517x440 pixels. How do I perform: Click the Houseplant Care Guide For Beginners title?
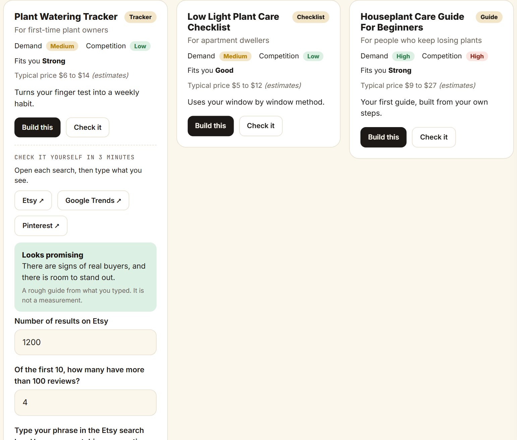click(412, 22)
